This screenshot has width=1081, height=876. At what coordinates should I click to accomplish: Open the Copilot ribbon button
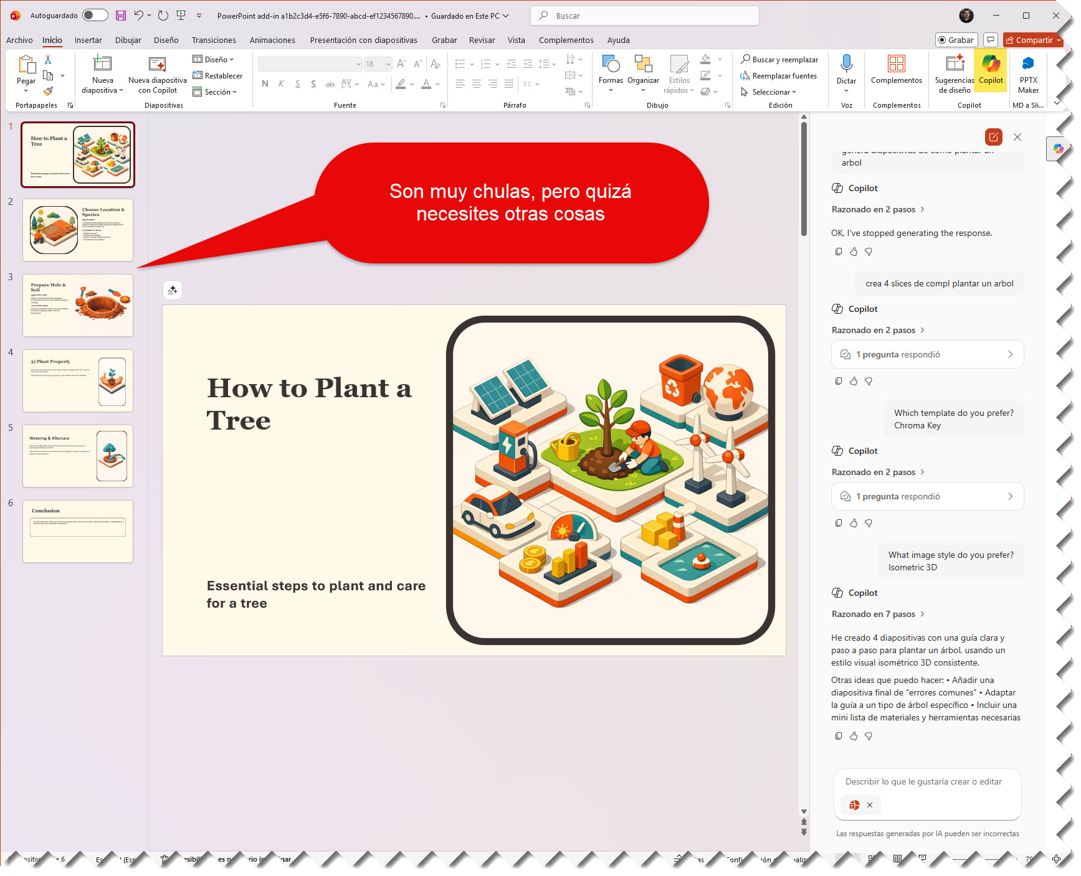click(990, 70)
